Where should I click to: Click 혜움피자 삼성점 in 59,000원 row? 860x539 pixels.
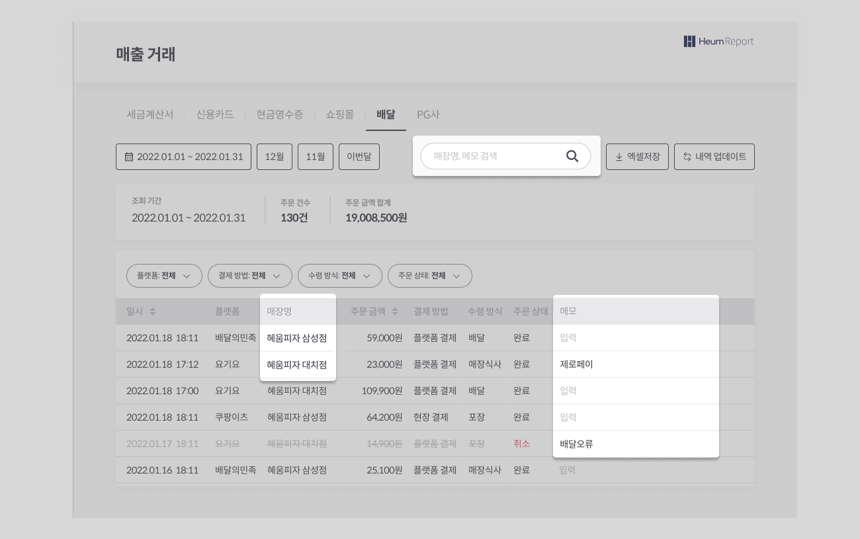[297, 338]
